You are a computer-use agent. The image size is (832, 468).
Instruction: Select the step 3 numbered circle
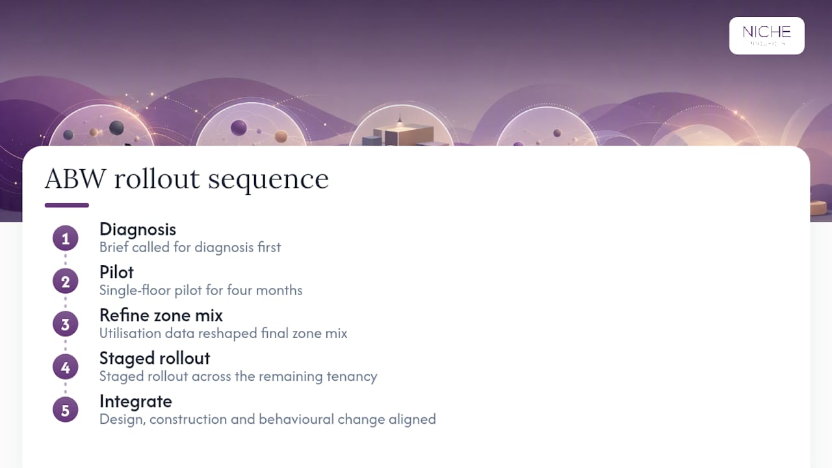pyautogui.click(x=65, y=324)
